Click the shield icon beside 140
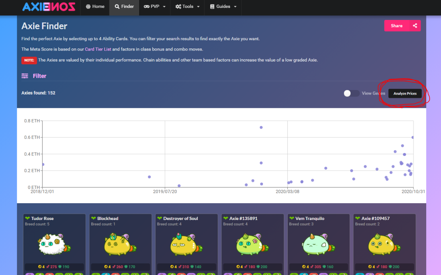441x275 pixels. (x=192, y=267)
